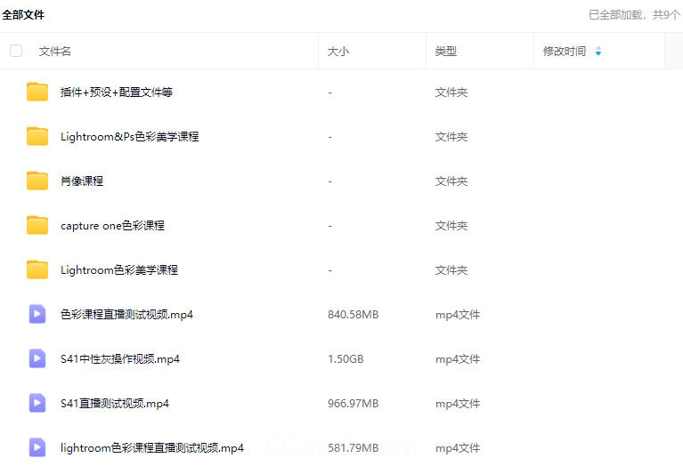The image size is (683, 474).
Task: Sort by the 类型 column header
Action: click(x=446, y=52)
